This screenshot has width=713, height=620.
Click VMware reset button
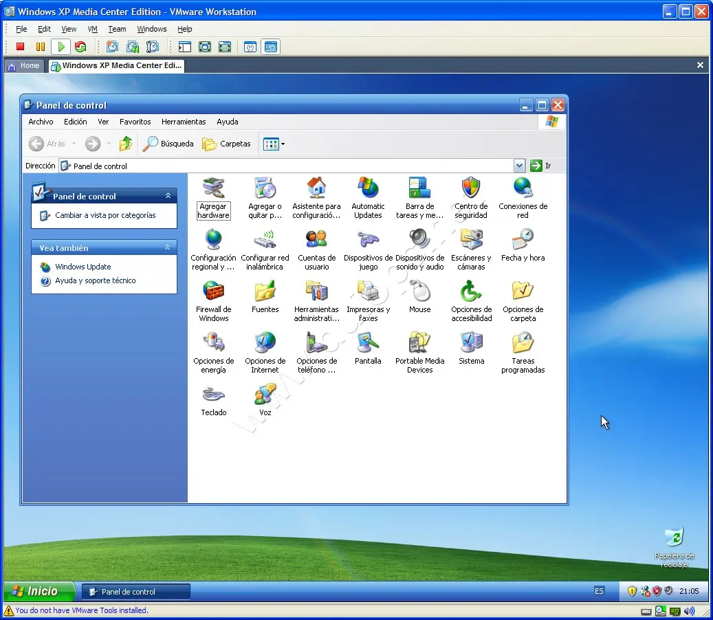[80, 47]
